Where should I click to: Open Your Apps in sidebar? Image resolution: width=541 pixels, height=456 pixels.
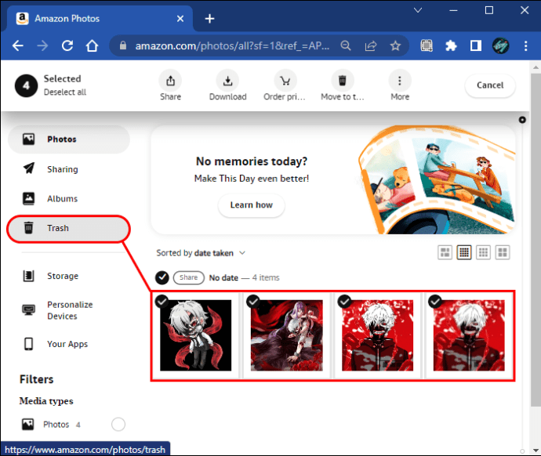click(68, 344)
